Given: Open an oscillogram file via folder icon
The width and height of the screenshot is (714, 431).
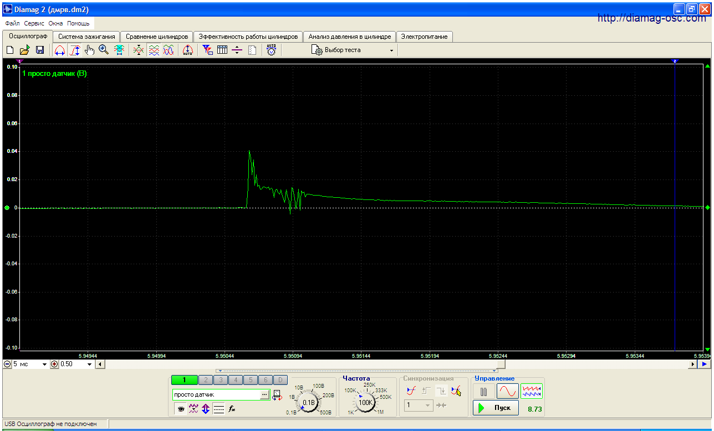Looking at the screenshot, I should coord(24,50).
